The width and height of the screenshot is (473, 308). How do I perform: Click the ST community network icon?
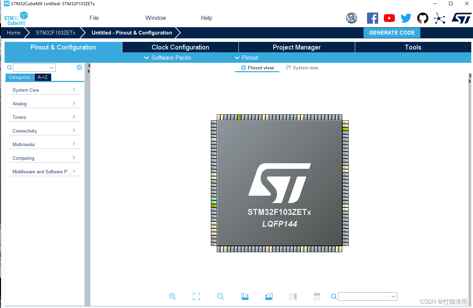[440, 18]
